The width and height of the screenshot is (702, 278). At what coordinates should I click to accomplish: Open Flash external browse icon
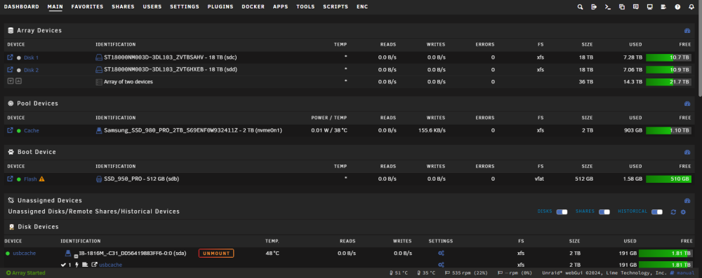[x=11, y=179]
